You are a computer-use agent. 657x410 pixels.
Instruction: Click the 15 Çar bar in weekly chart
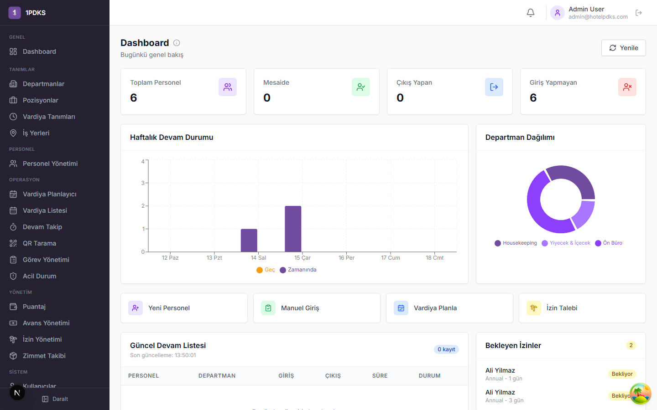tap(293, 229)
